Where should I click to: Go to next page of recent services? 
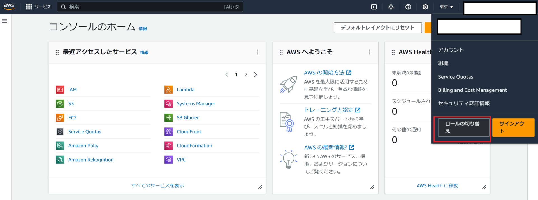point(256,74)
